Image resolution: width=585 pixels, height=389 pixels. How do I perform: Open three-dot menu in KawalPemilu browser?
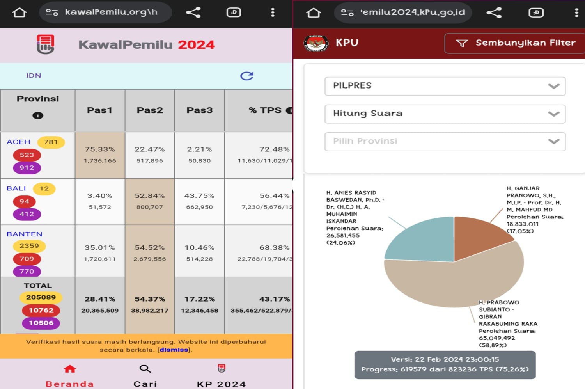273,12
